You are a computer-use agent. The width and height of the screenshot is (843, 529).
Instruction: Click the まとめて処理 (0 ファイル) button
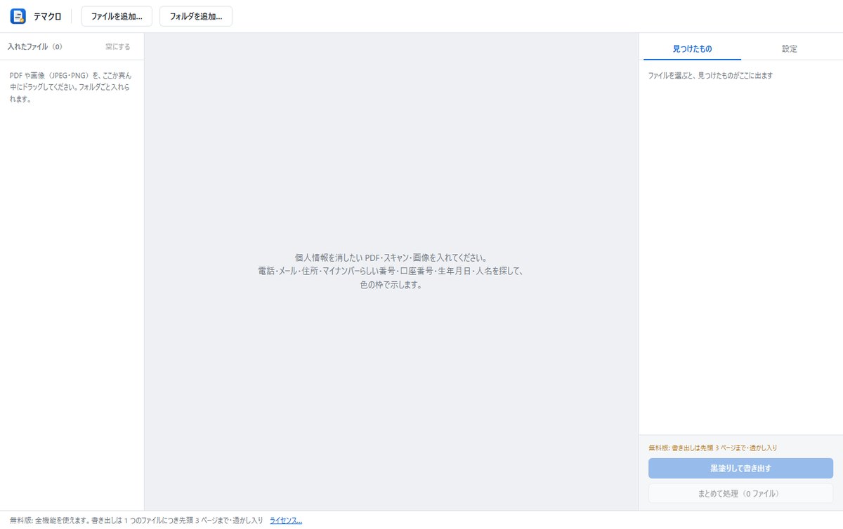point(740,493)
